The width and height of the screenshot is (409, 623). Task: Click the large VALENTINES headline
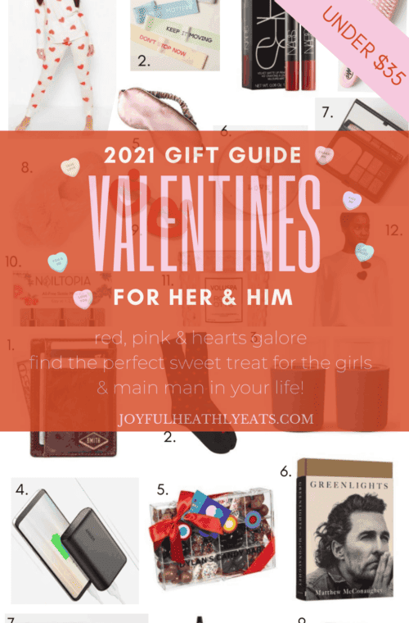point(204,223)
